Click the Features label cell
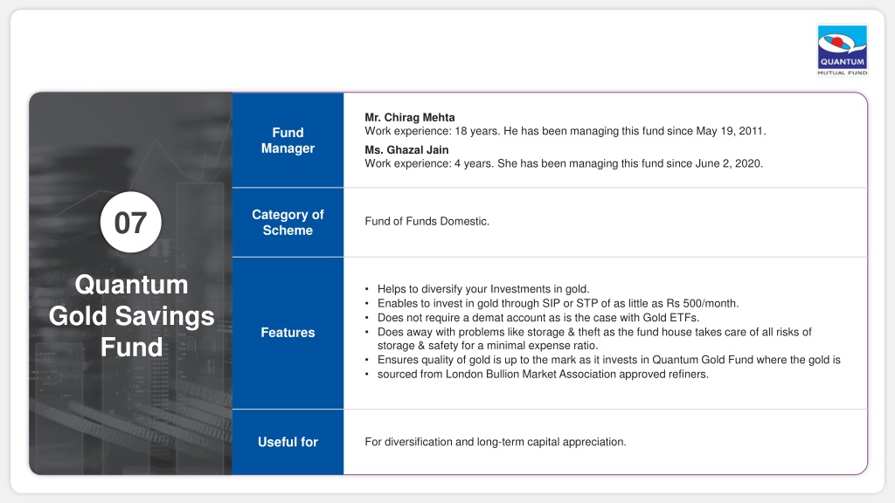Image resolution: width=895 pixels, height=503 pixels. click(288, 333)
